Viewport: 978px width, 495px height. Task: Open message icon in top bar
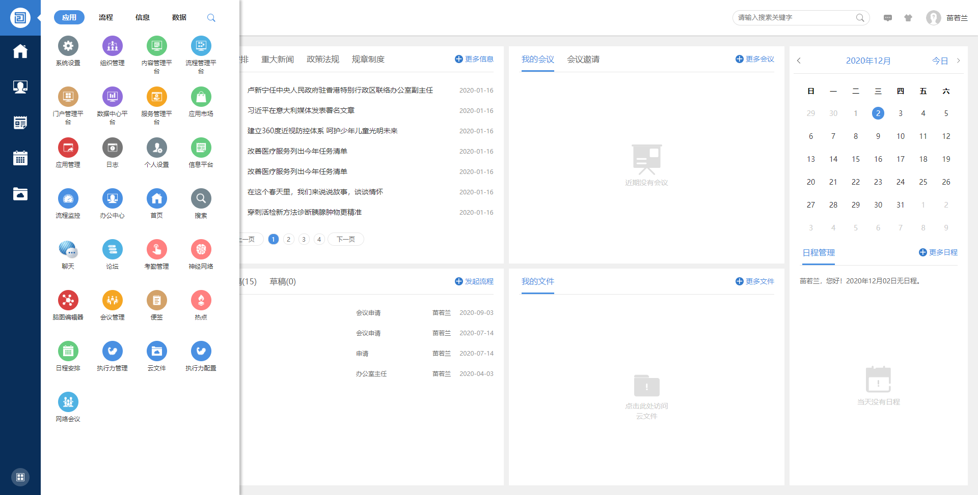click(x=888, y=18)
